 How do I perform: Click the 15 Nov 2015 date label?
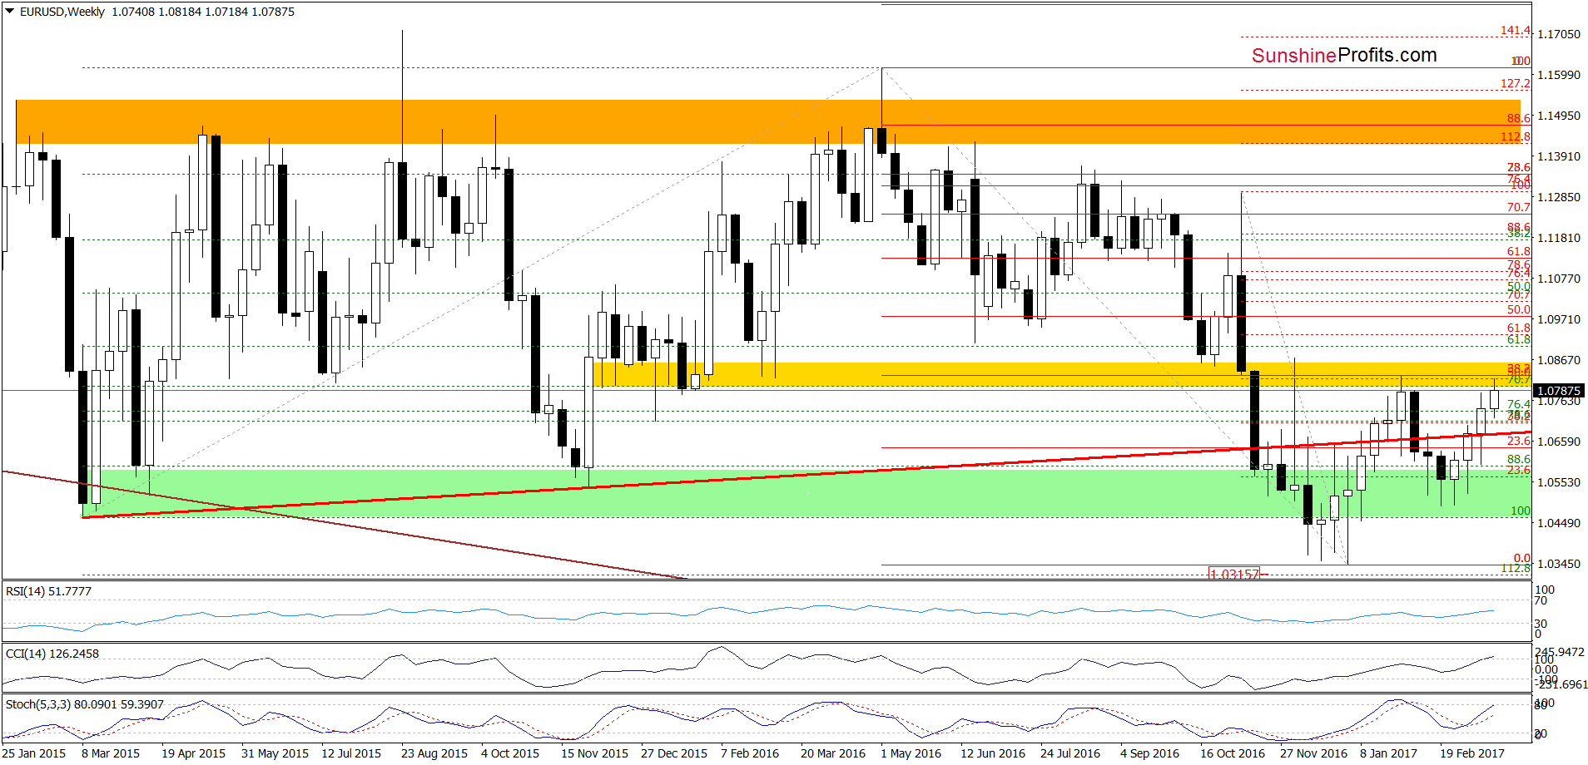tap(594, 753)
